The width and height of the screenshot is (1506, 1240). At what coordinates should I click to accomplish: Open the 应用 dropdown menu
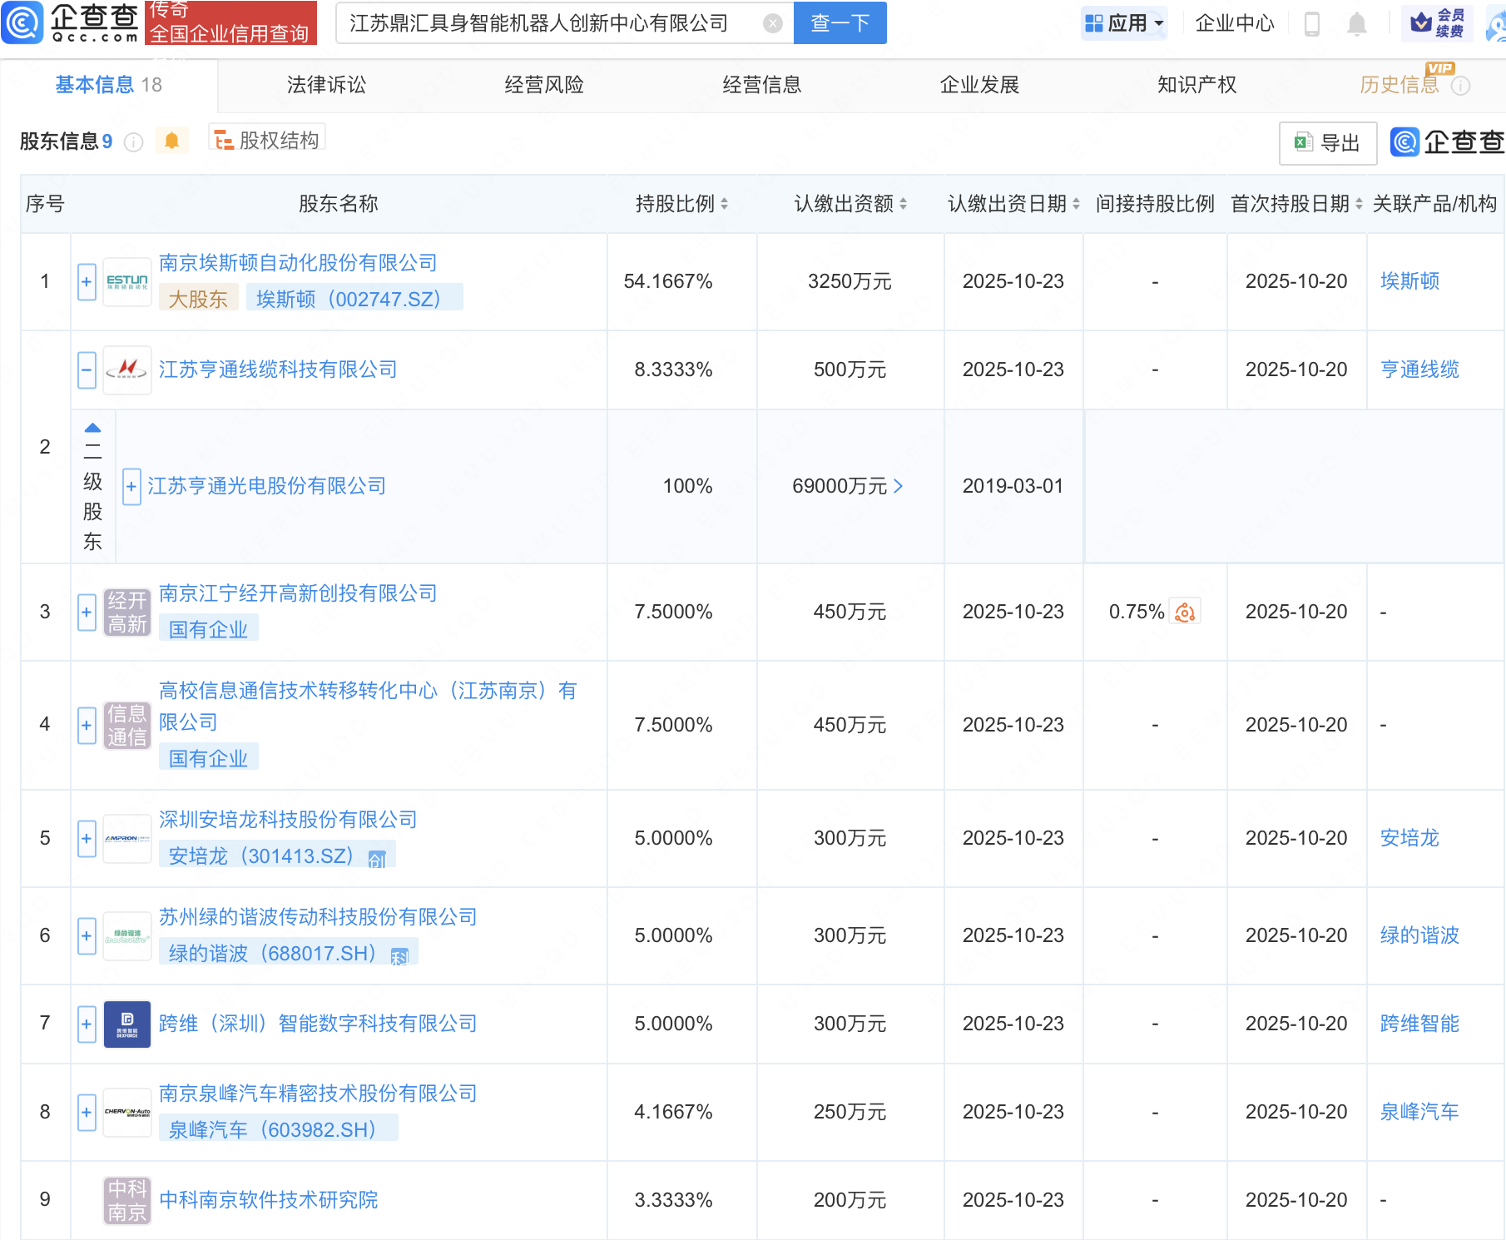point(1124,23)
